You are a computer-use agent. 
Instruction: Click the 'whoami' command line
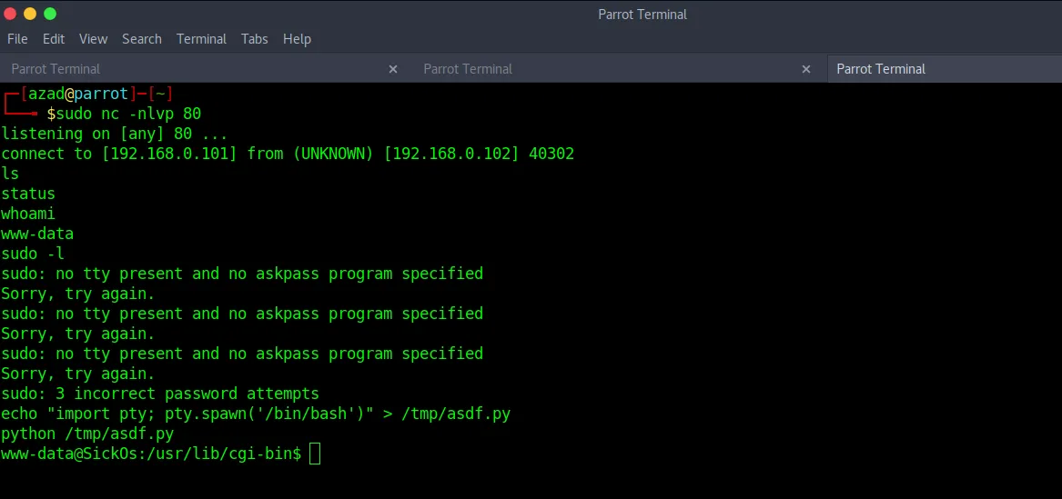(x=28, y=214)
